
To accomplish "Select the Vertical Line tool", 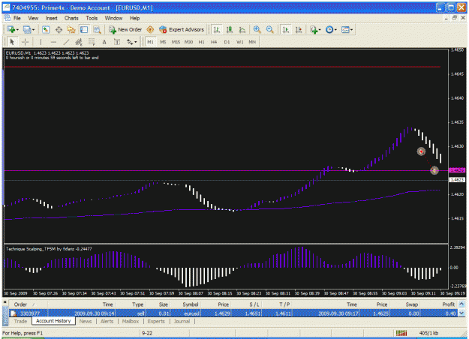I will click(x=41, y=42).
